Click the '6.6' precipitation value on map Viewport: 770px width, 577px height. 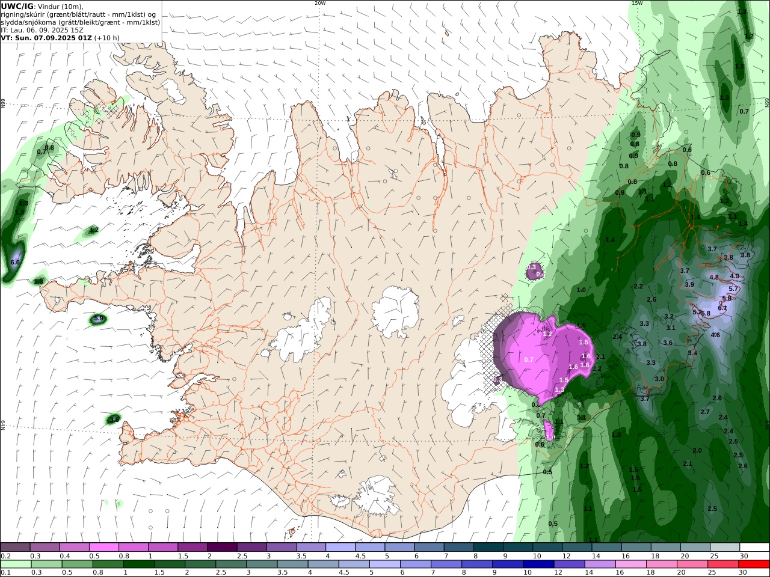[16, 263]
